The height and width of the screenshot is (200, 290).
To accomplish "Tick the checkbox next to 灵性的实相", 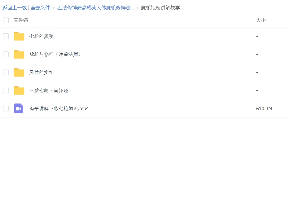I will coord(6,73).
